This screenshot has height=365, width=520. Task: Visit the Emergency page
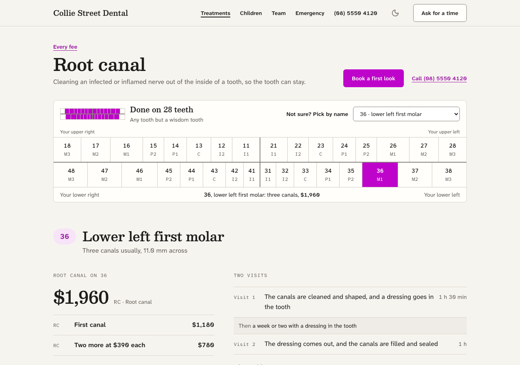click(310, 13)
